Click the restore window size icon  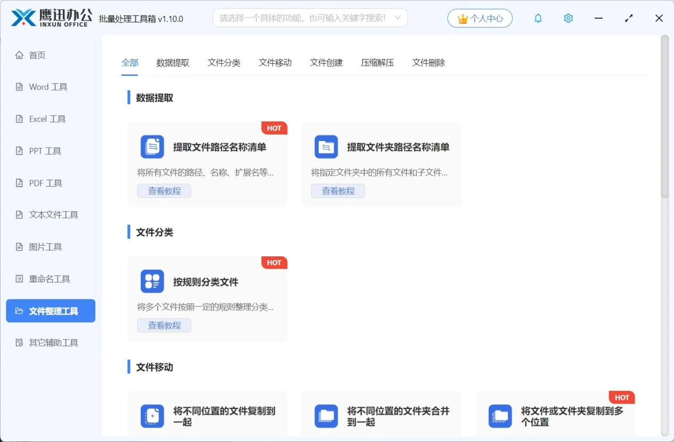click(x=629, y=18)
